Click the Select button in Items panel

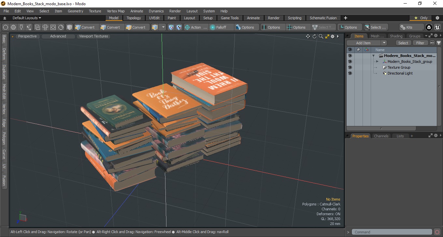coord(403,43)
